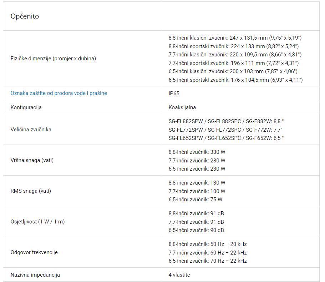Viewport: 325px width, 282px height.
Task: Click the 'RMS snaga (vati)' row label
Action: pos(31,191)
